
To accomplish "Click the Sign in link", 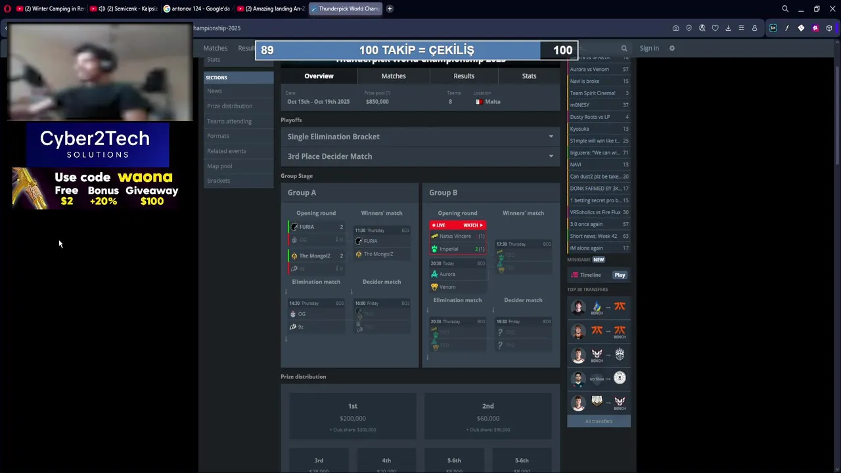I will [649, 48].
